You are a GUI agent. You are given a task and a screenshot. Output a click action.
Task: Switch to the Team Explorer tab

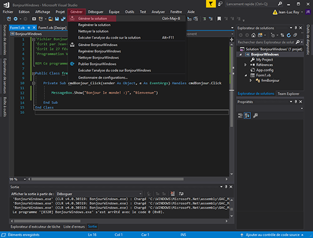click(x=288, y=94)
